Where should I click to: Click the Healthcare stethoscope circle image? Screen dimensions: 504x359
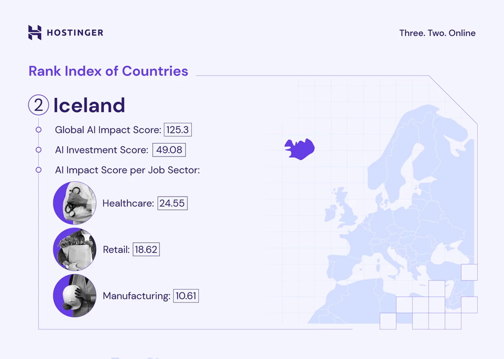coord(74,203)
